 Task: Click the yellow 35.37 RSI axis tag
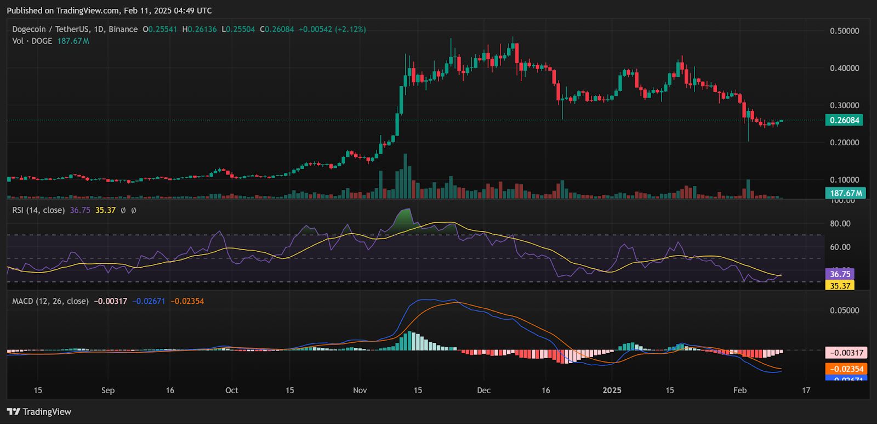840,285
